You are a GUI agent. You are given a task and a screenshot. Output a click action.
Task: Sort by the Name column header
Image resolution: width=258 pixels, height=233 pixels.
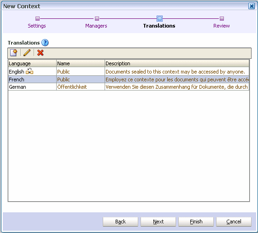[x=81, y=63]
